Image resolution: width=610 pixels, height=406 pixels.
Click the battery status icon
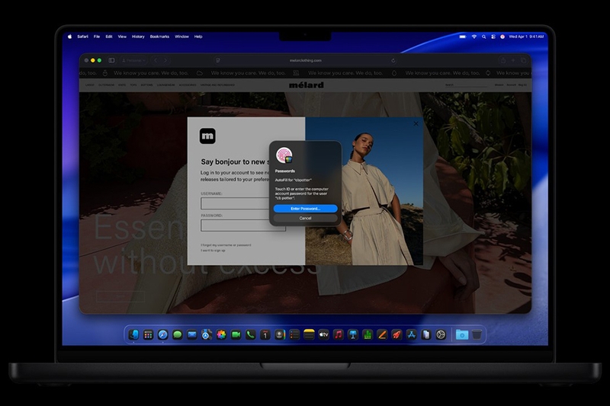point(463,37)
